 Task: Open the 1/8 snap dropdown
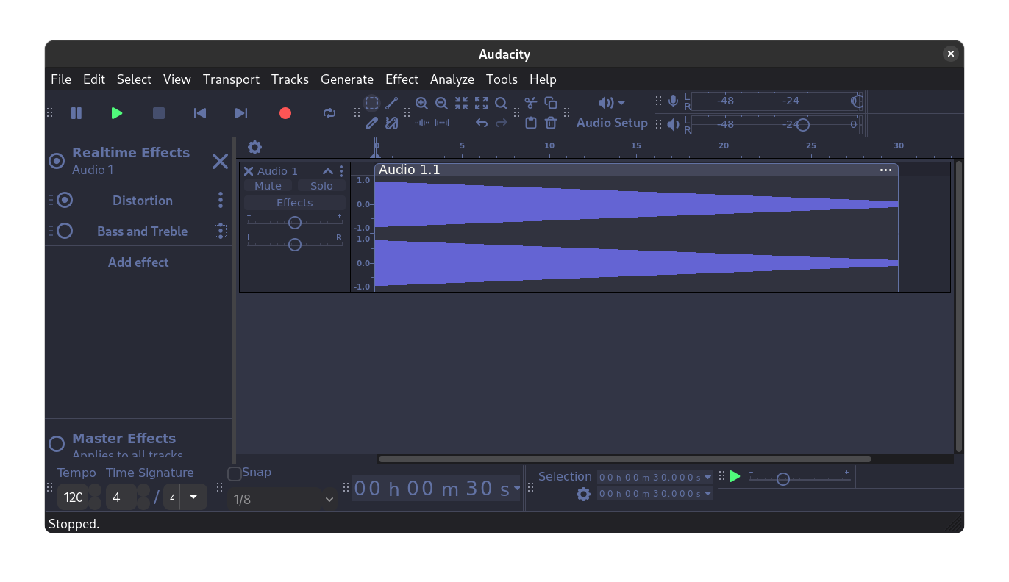click(x=282, y=500)
